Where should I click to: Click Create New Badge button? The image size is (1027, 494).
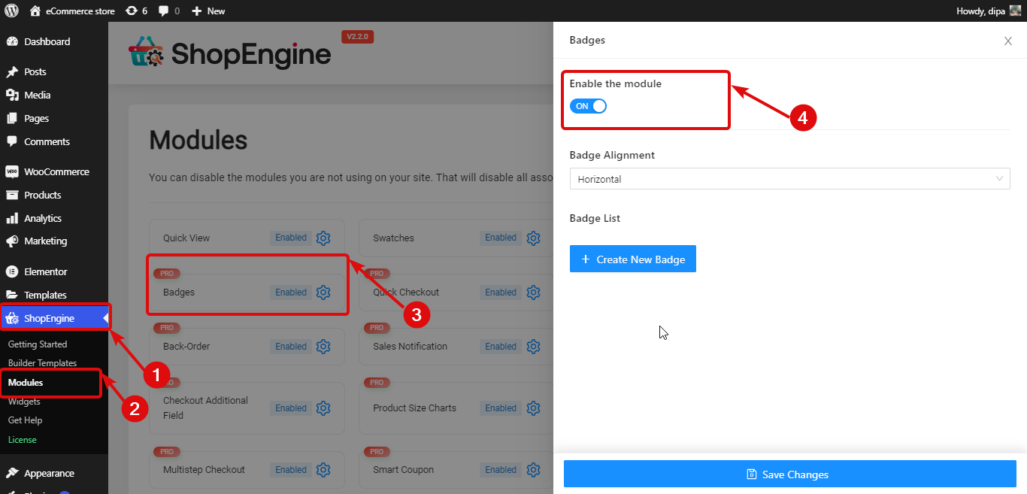(633, 259)
